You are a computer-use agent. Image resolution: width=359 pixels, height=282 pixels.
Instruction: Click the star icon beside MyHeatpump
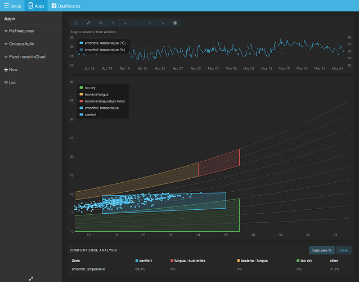pyautogui.click(x=6, y=31)
